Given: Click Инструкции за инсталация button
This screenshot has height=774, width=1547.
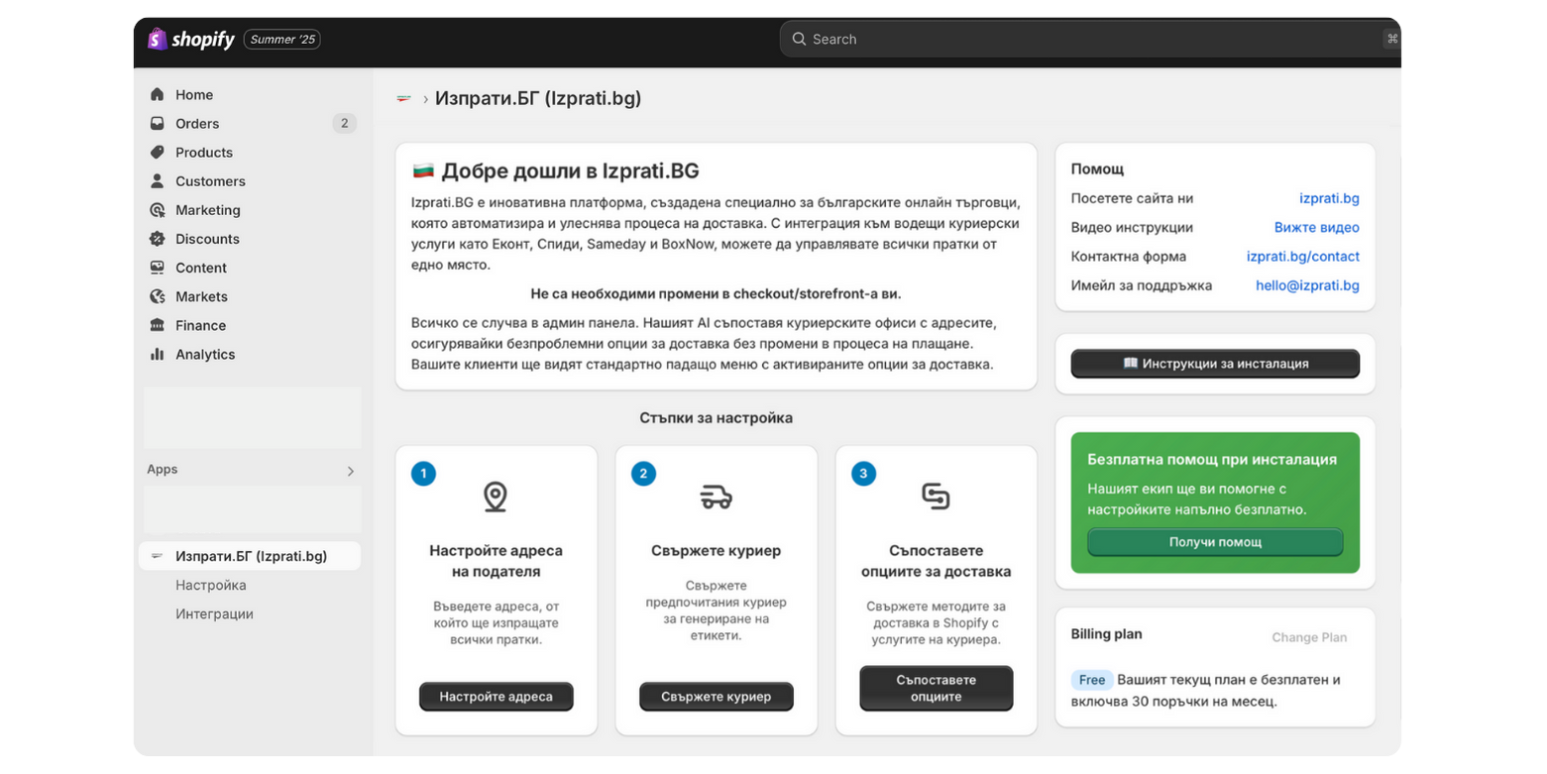Looking at the screenshot, I should (1215, 364).
